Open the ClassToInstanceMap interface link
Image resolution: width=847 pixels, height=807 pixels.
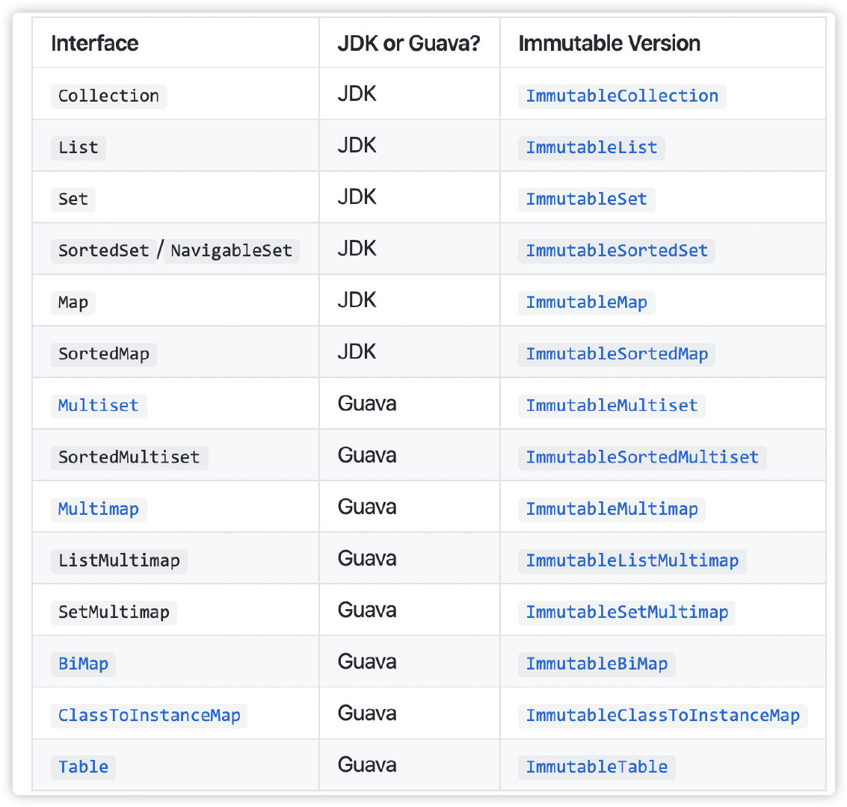tap(149, 715)
